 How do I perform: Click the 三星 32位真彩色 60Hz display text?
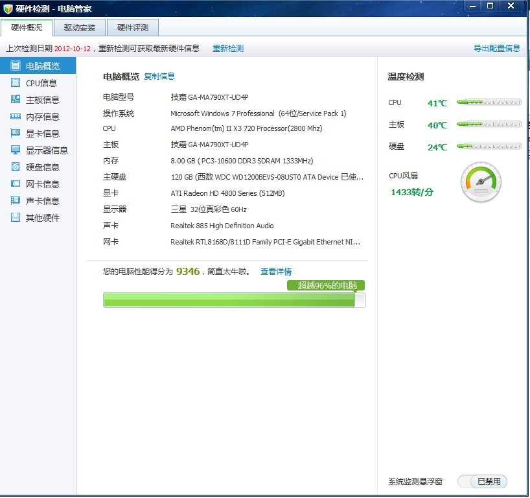(x=209, y=209)
